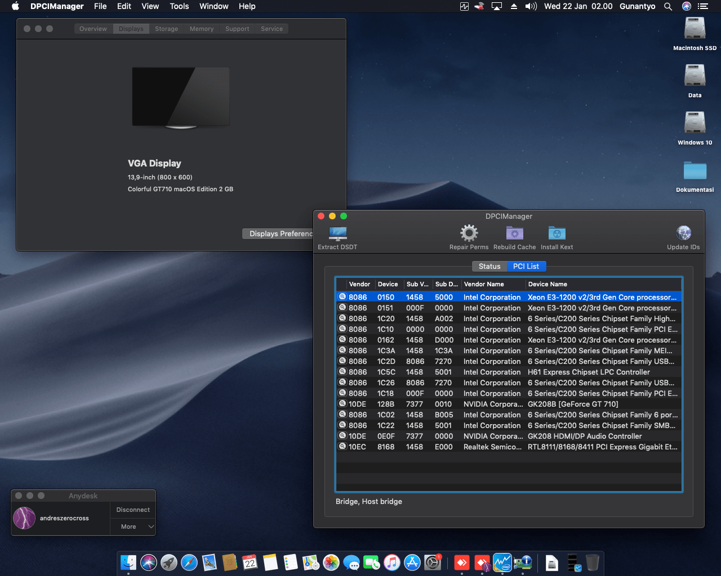Open the Dokumentasi folder on desktop
Image resolution: width=721 pixels, height=576 pixels.
tap(695, 171)
